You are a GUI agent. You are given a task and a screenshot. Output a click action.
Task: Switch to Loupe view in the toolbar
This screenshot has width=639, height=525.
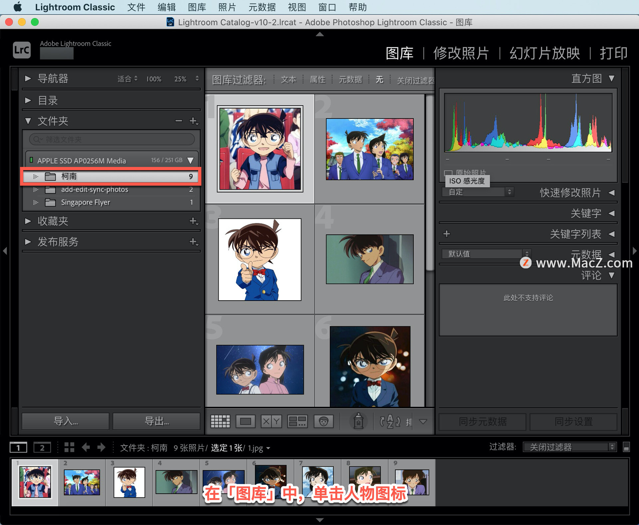coord(246,421)
